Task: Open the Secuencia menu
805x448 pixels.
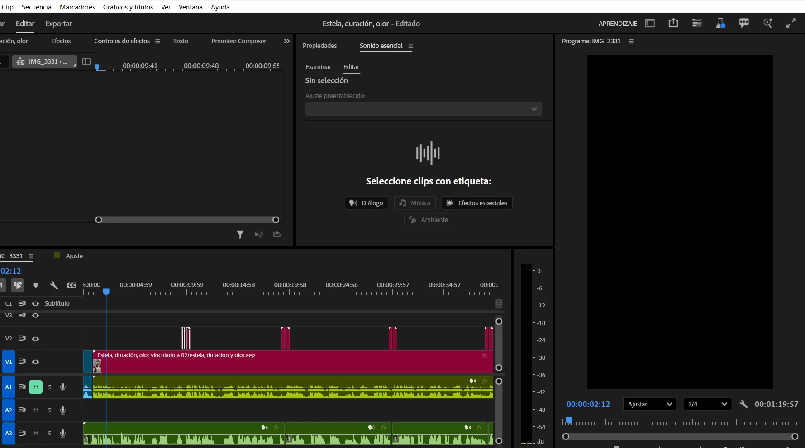Action: [x=37, y=7]
